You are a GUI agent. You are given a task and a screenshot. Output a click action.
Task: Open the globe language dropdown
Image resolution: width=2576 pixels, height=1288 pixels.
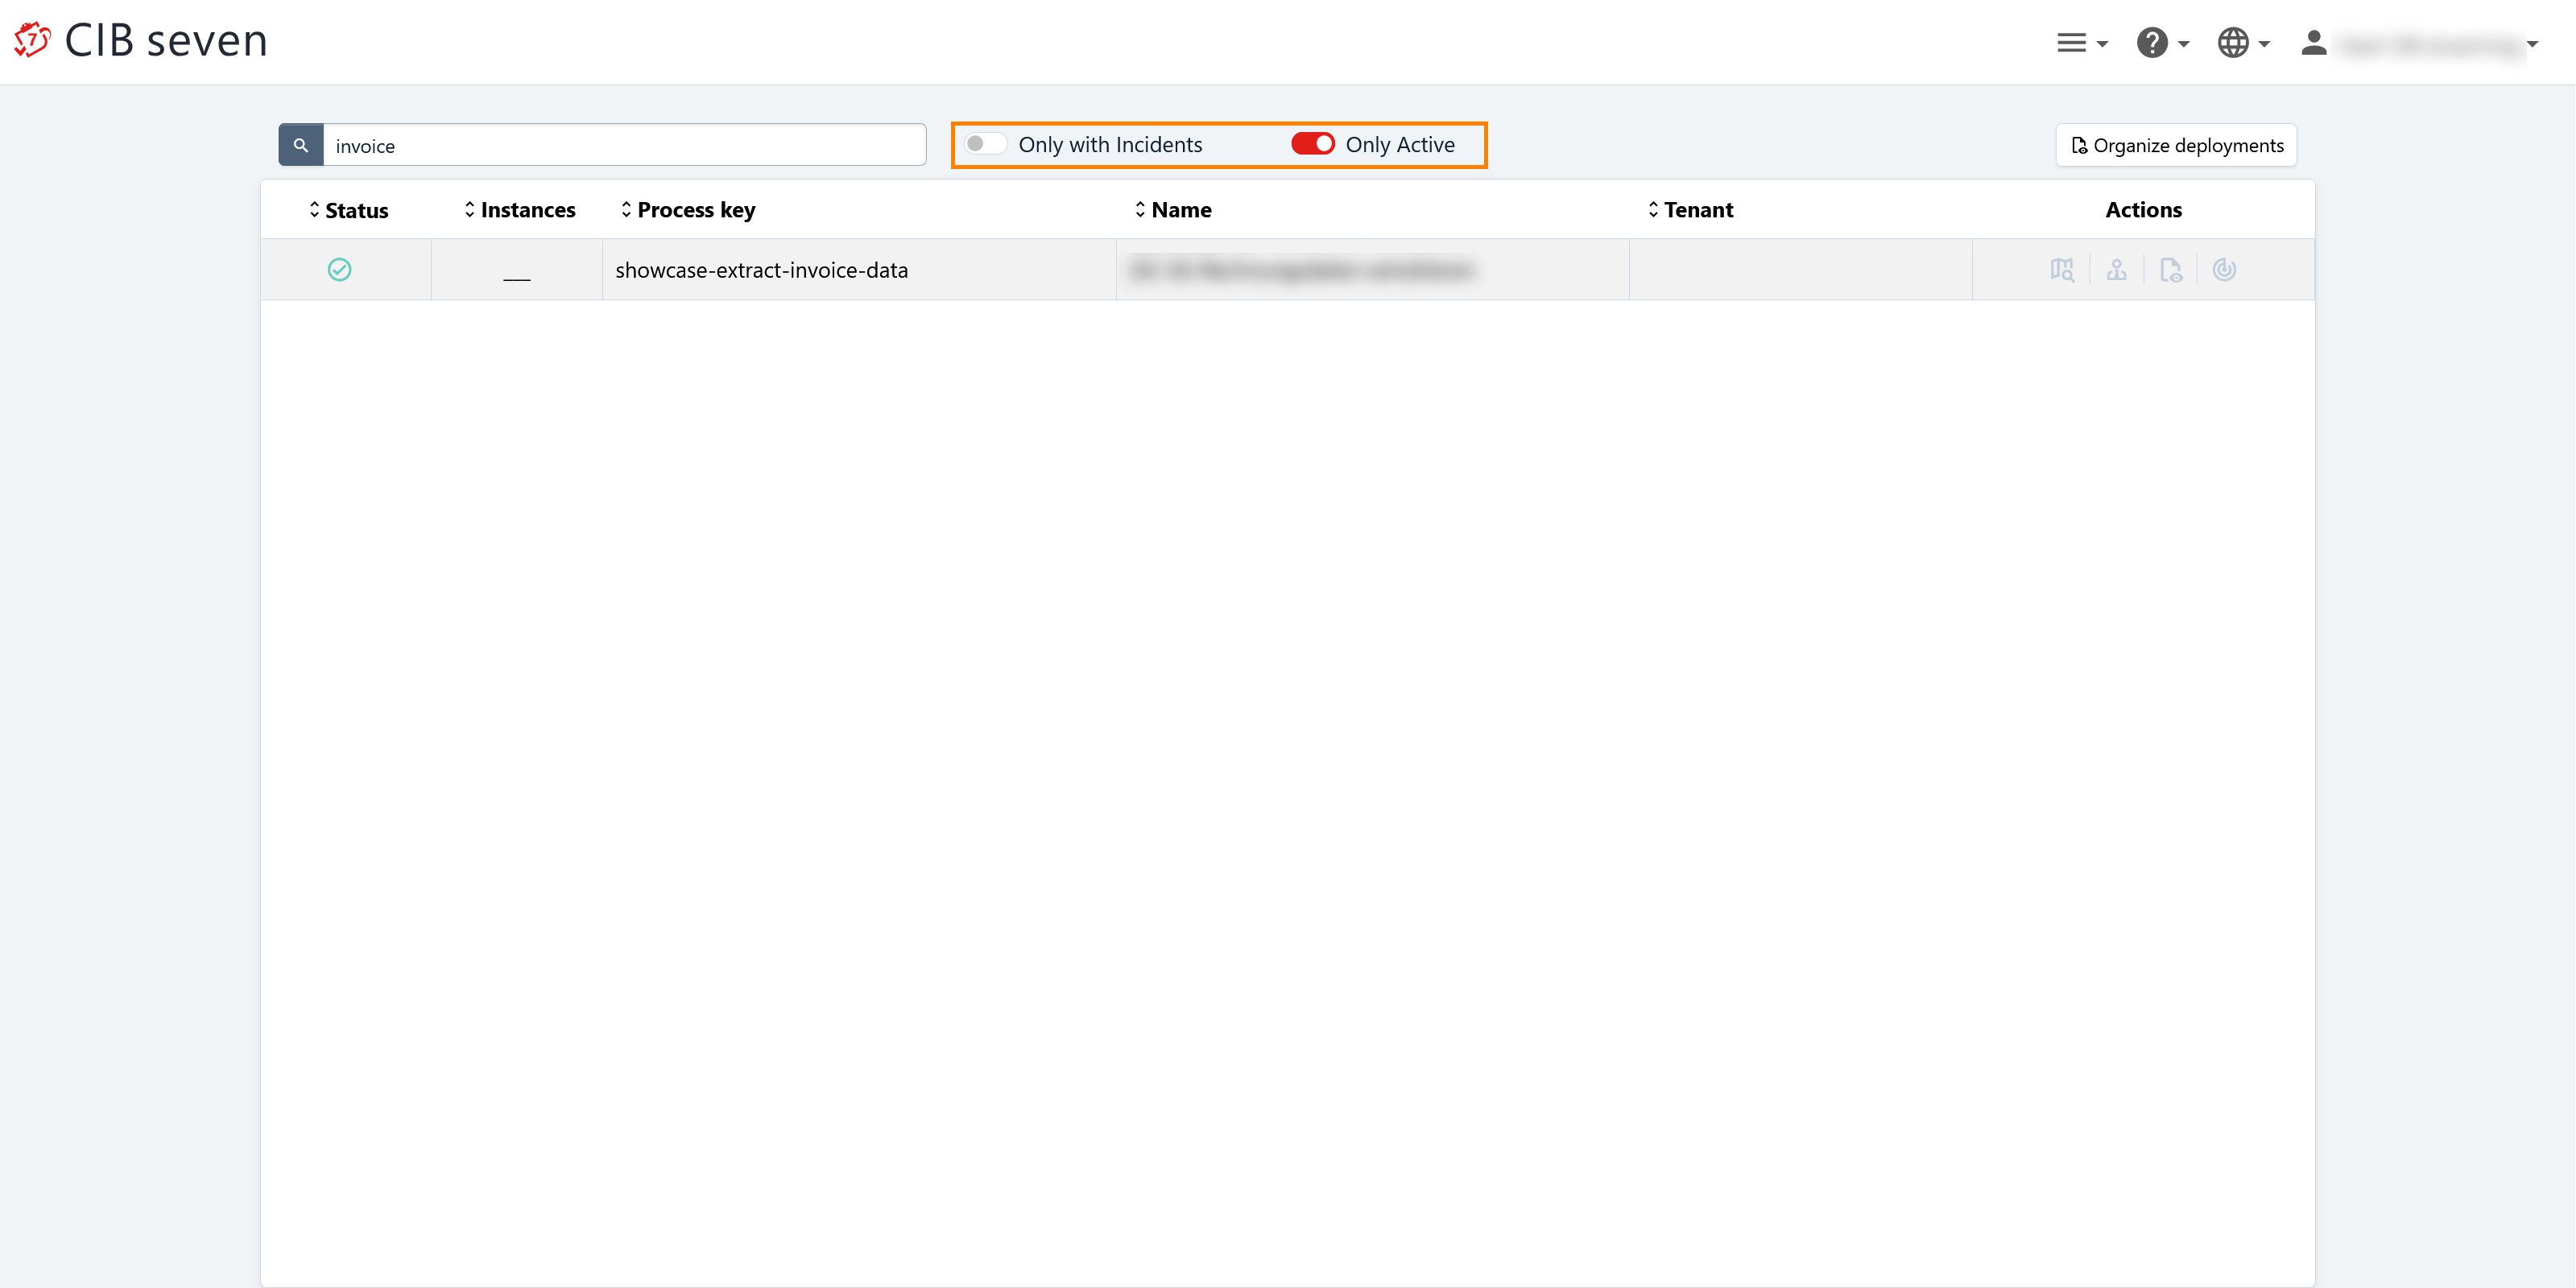(2242, 43)
